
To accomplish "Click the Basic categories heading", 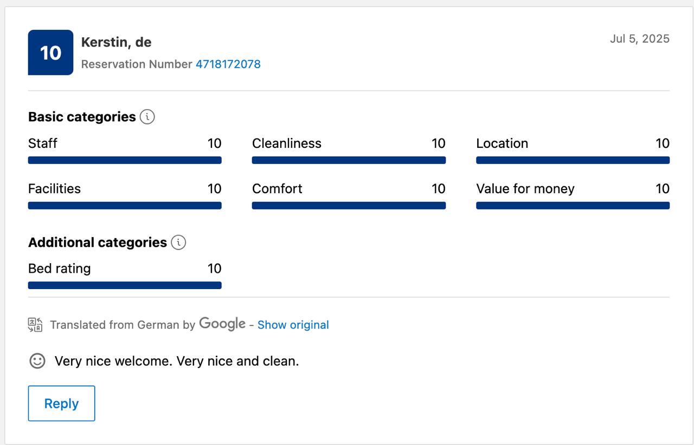I will (x=82, y=117).
